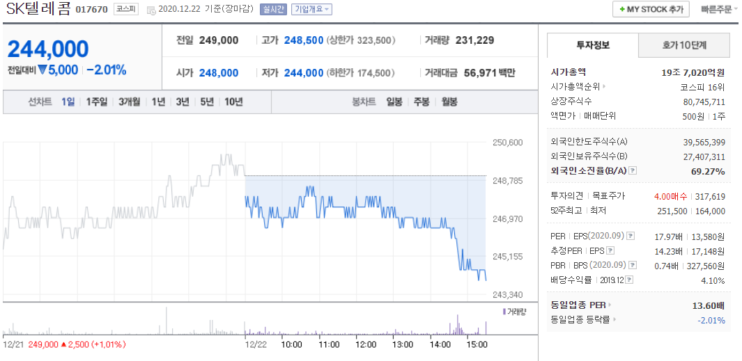Image resolution: width=742 pixels, height=361 pixels.
Task: Select the 5년 line chart period
Action: click(207, 102)
